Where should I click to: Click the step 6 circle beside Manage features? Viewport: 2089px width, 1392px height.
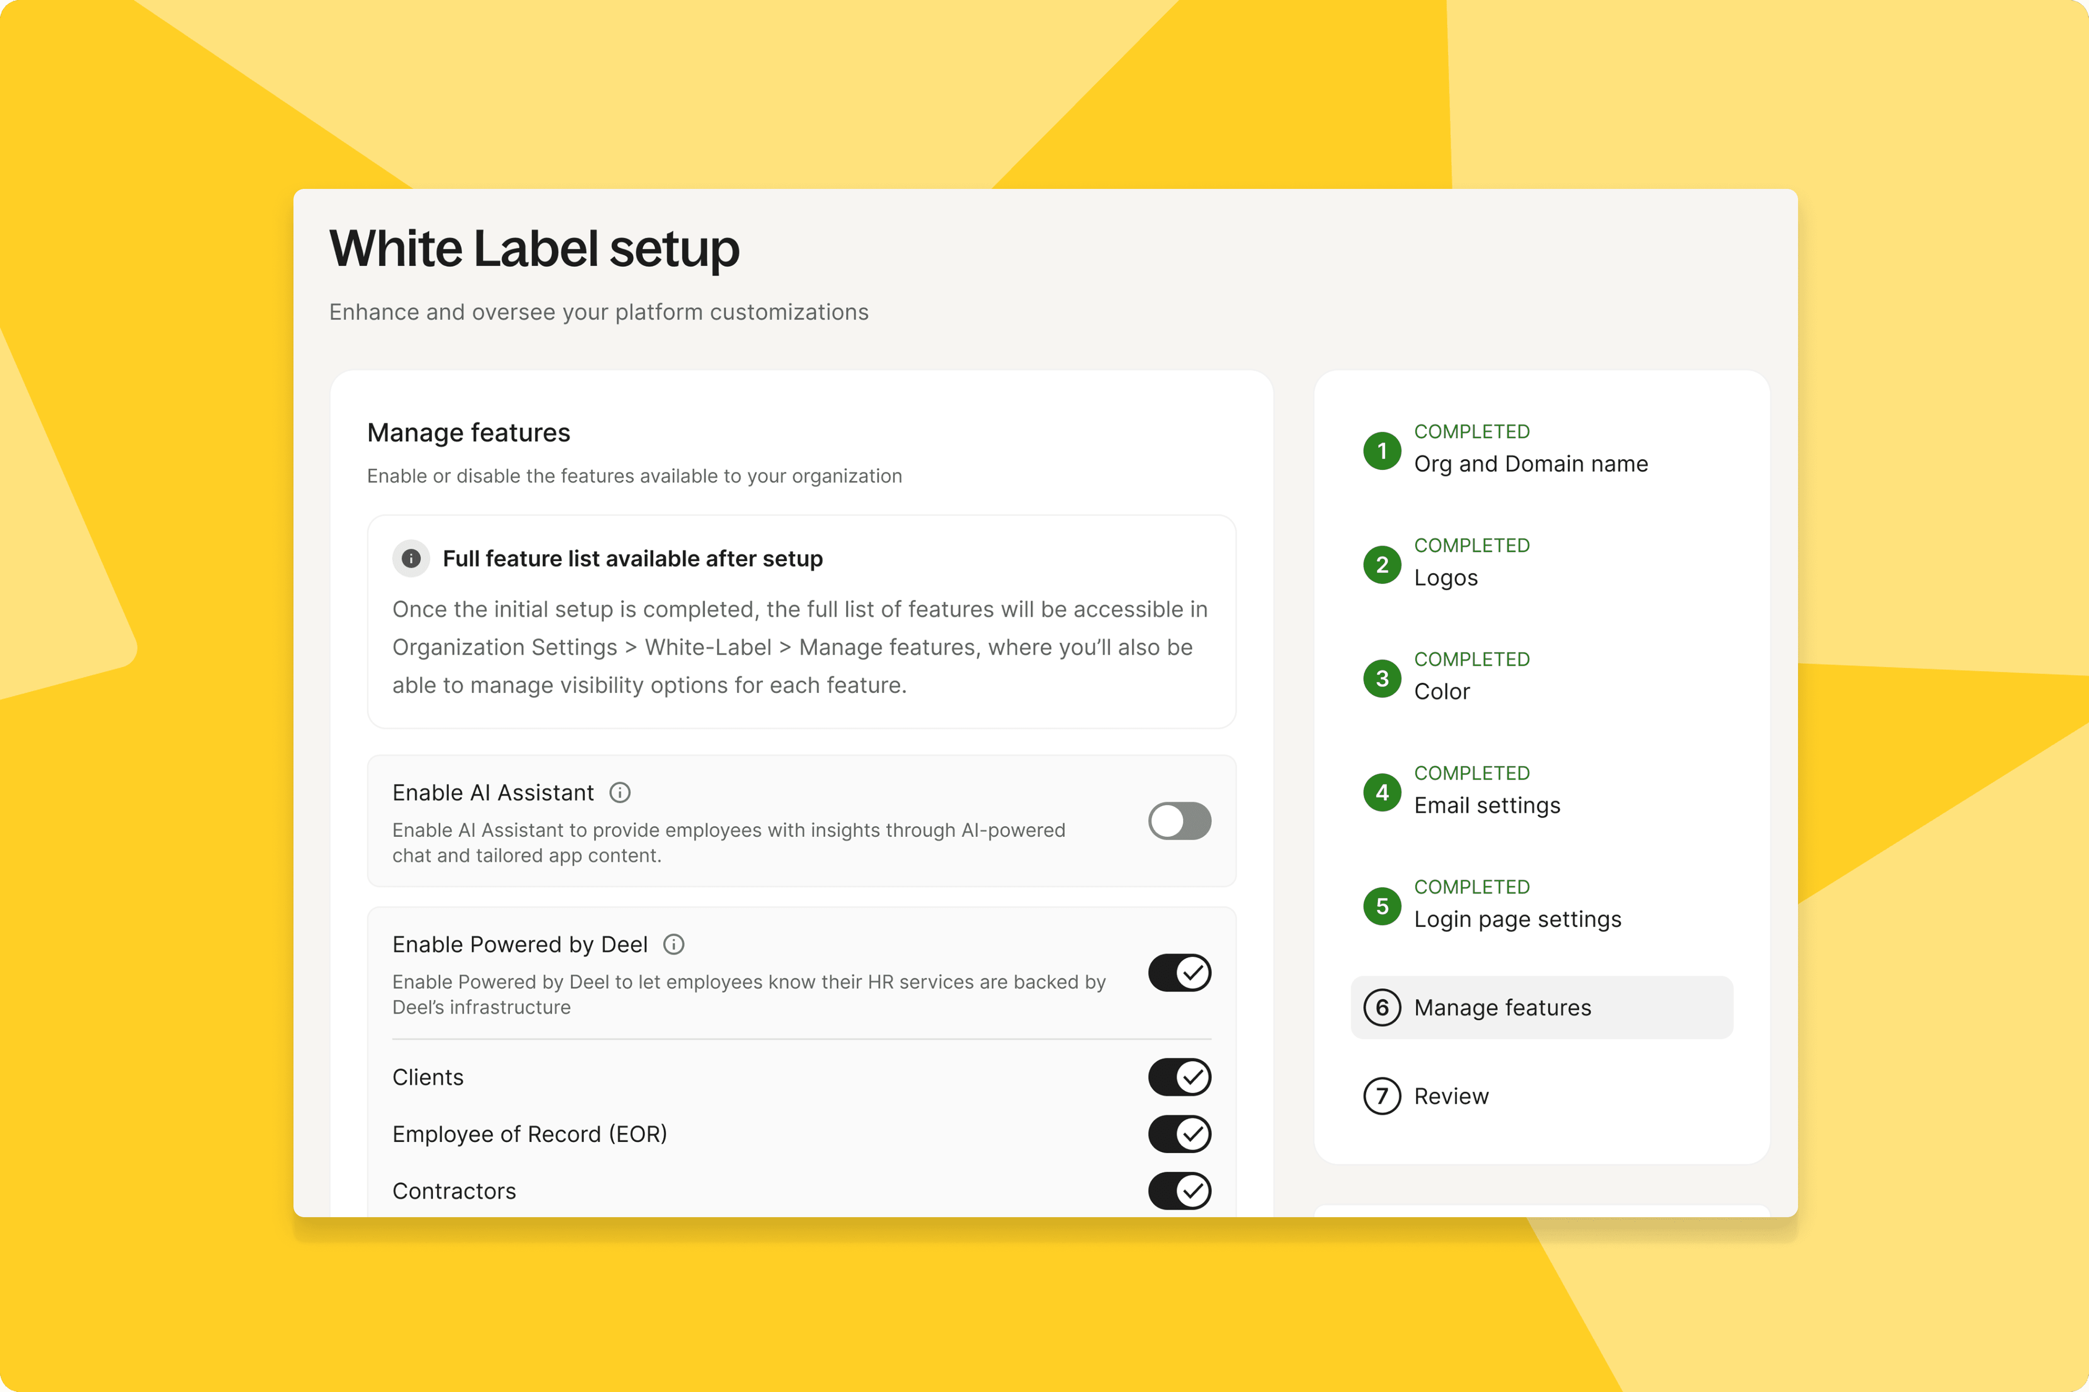point(1383,1008)
